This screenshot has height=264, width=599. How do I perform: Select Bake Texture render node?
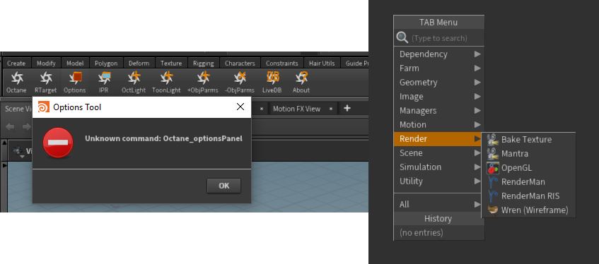tap(528, 140)
